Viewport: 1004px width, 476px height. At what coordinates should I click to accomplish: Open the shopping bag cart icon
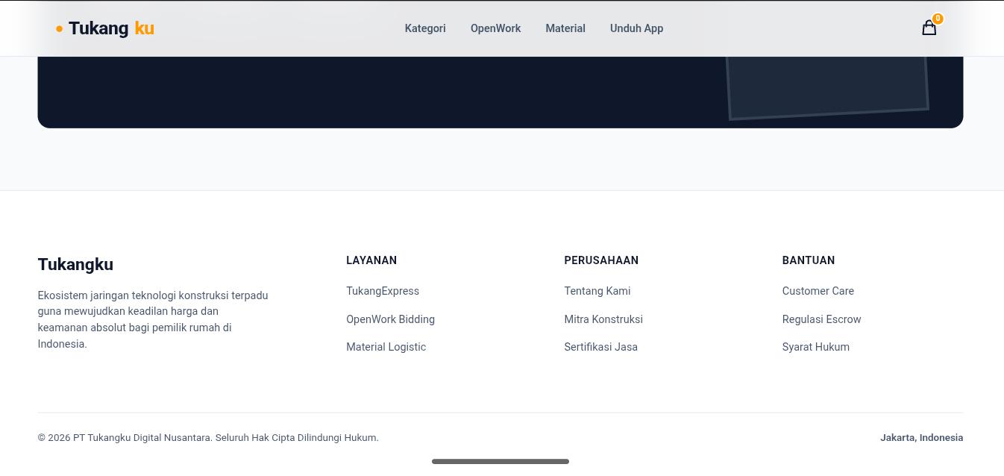(x=929, y=28)
